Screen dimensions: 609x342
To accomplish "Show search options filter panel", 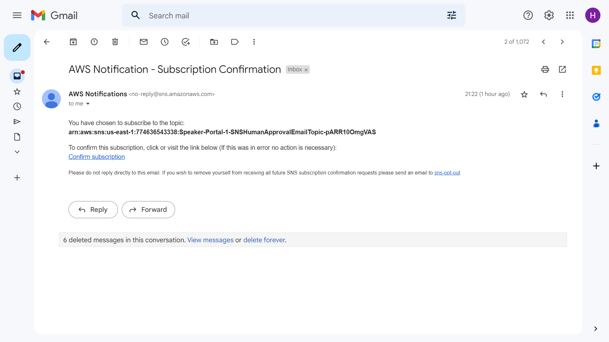I will tap(451, 15).
